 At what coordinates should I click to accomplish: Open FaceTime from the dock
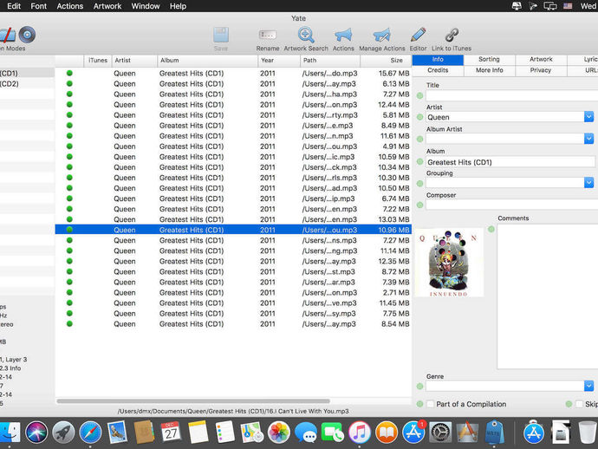click(x=333, y=433)
